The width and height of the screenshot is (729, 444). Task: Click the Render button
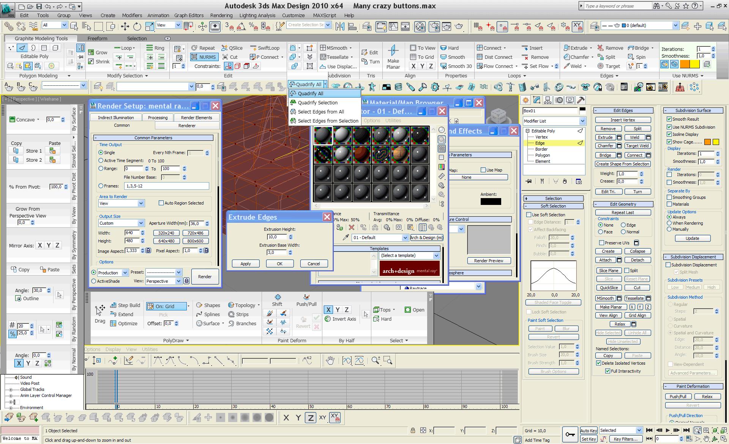[205, 276]
